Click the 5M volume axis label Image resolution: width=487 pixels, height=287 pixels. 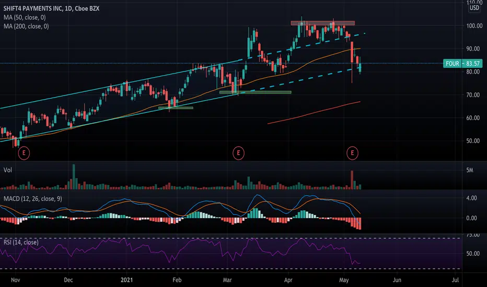[470, 170]
